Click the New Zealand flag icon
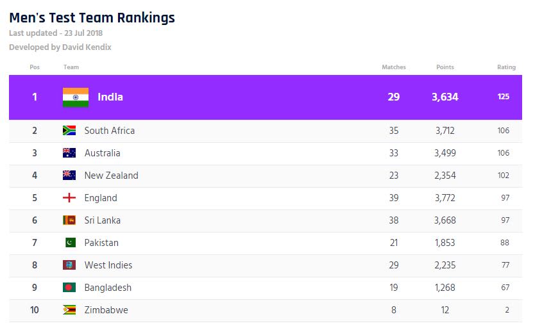 click(x=69, y=176)
